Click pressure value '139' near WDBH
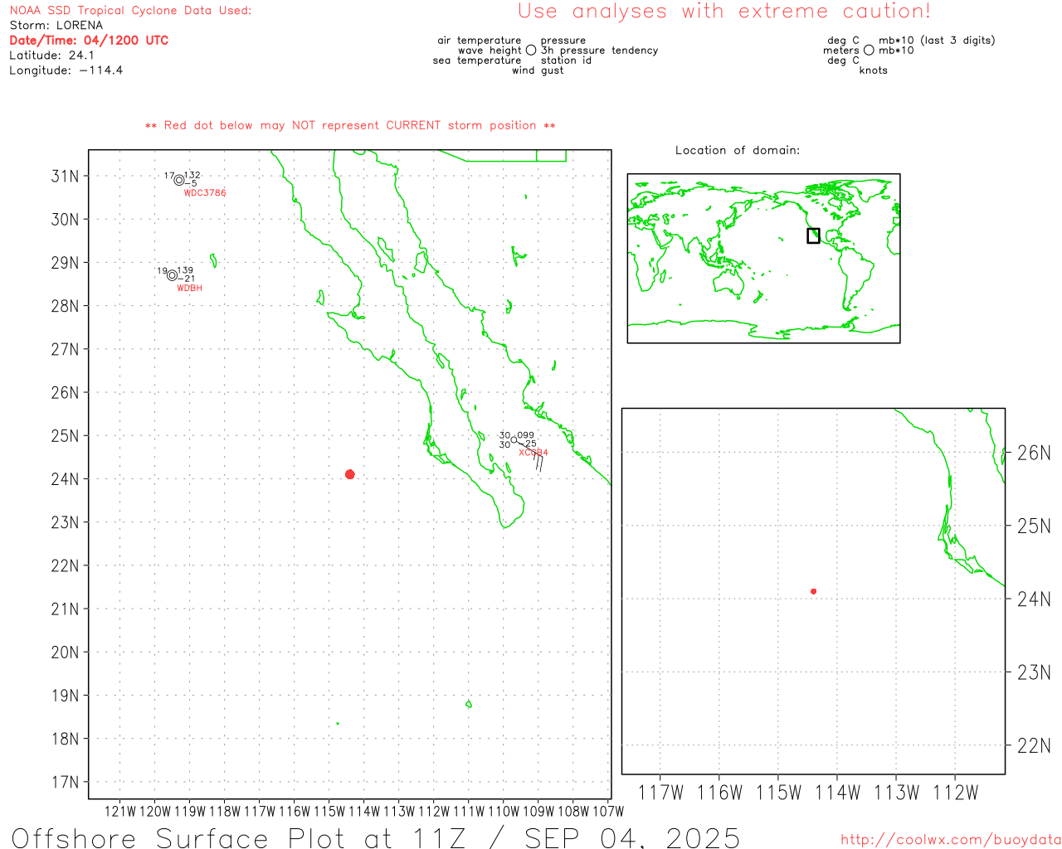 [185, 270]
